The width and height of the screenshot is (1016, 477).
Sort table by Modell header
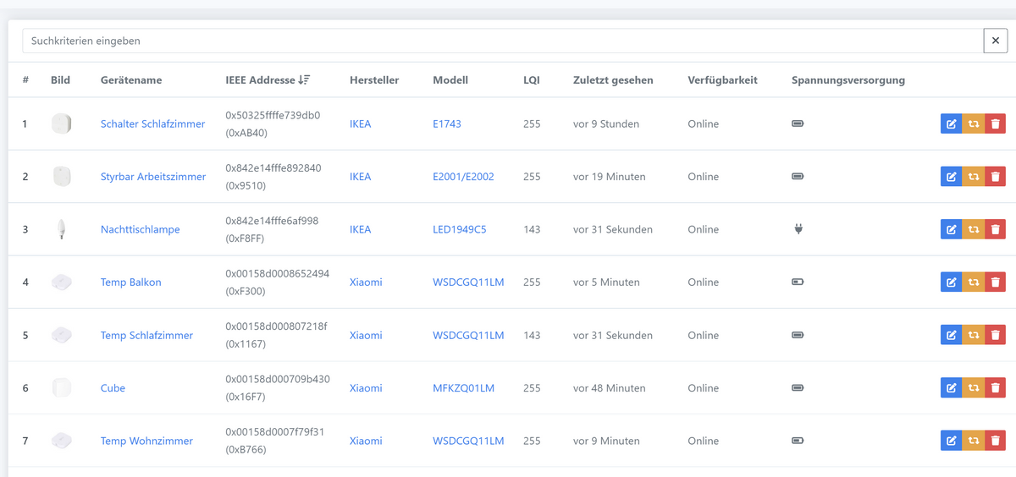(x=450, y=80)
